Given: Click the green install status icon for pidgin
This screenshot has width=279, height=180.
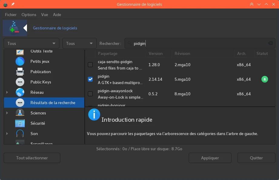Looking at the screenshot, I should tap(265, 79).
